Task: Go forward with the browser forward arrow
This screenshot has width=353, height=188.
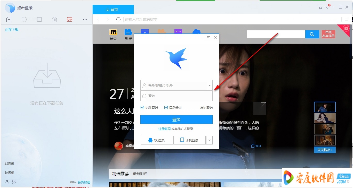Action: (108, 19)
